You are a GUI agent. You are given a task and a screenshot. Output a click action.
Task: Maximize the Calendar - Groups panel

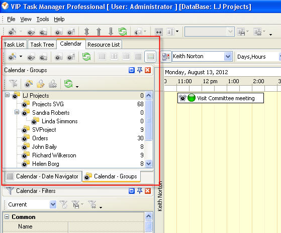(x=132, y=70)
